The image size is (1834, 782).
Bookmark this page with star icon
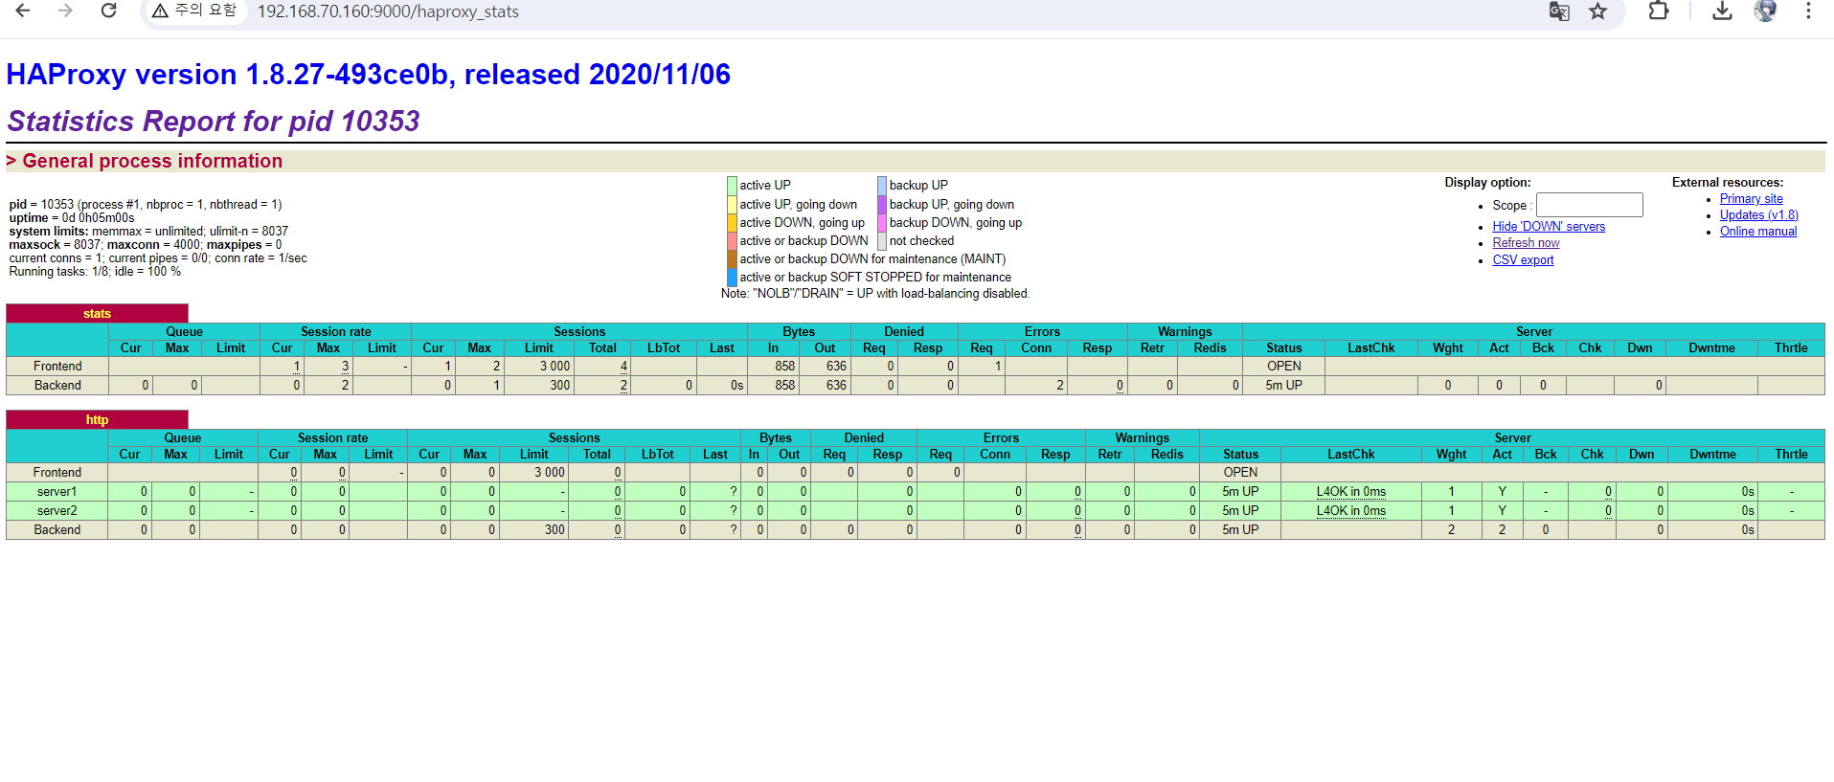(x=1598, y=11)
